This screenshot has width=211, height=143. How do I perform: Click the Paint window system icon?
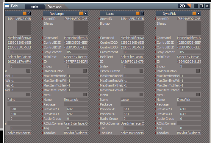point(7,6)
